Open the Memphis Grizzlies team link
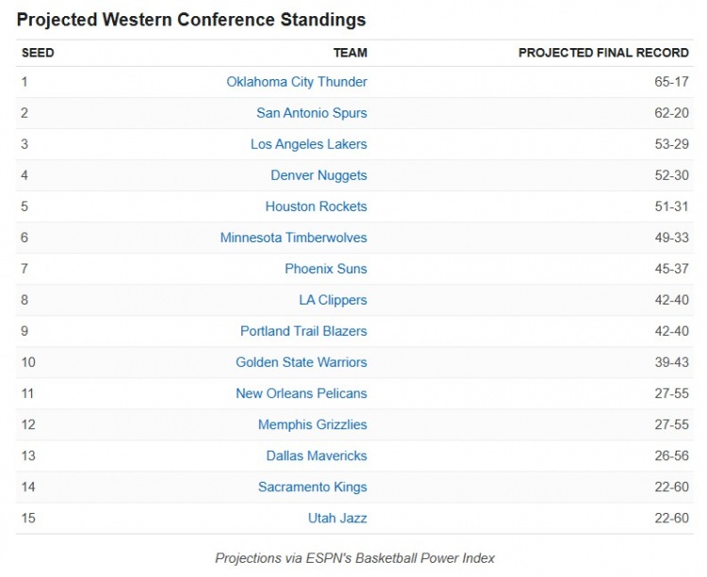This screenshot has width=707, height=577. [x=313, y=424]
